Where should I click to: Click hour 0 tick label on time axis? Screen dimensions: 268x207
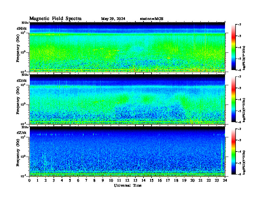pyautogui.click(x=29, y=181)
